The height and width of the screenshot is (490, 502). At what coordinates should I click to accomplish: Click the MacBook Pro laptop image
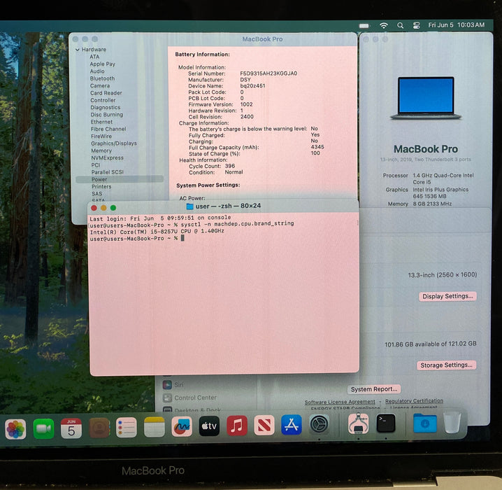426,98
